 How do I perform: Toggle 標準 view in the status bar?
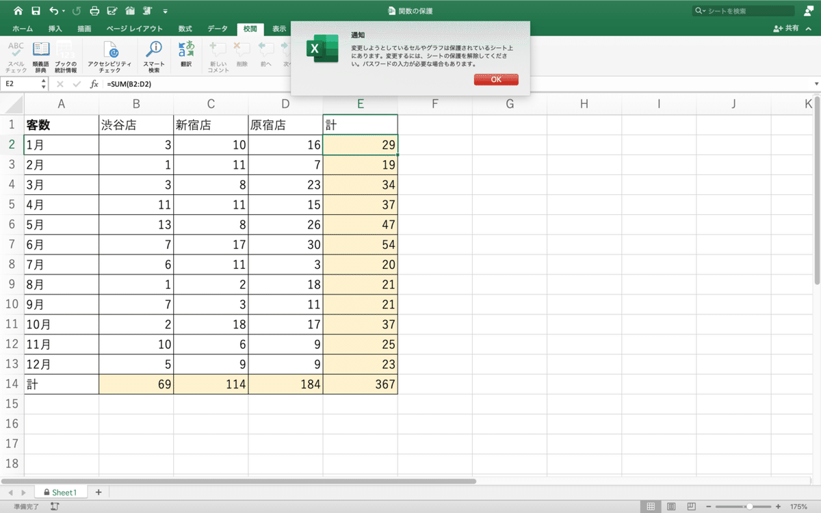coord(649,506)
